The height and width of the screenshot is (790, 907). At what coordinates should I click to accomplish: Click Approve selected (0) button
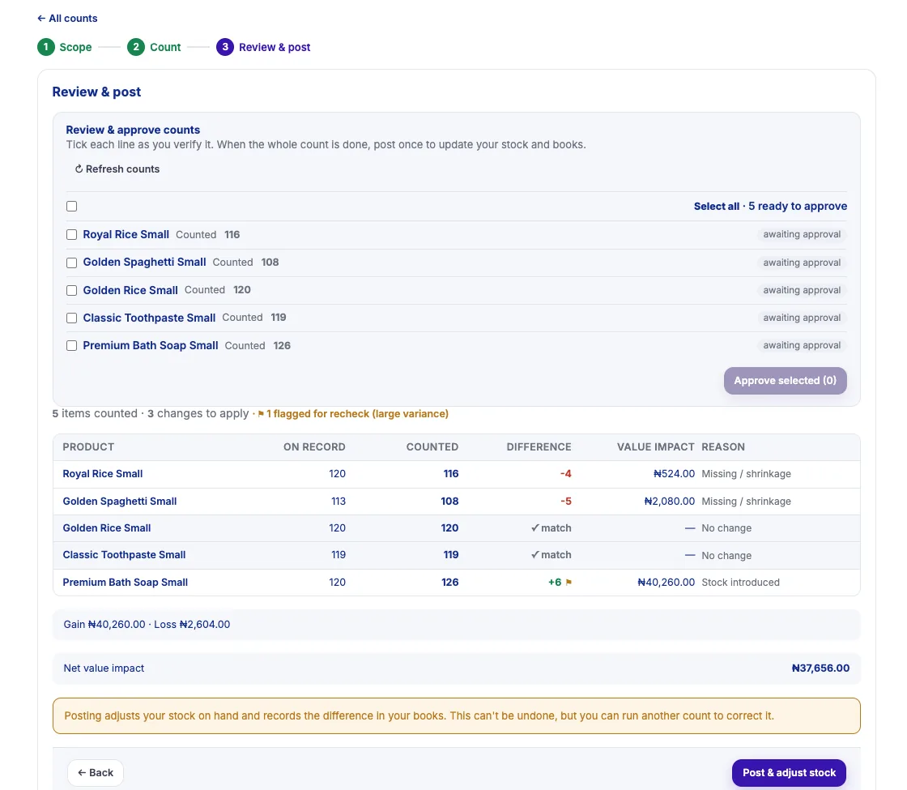pyautogui.click(x=785, y=380)
